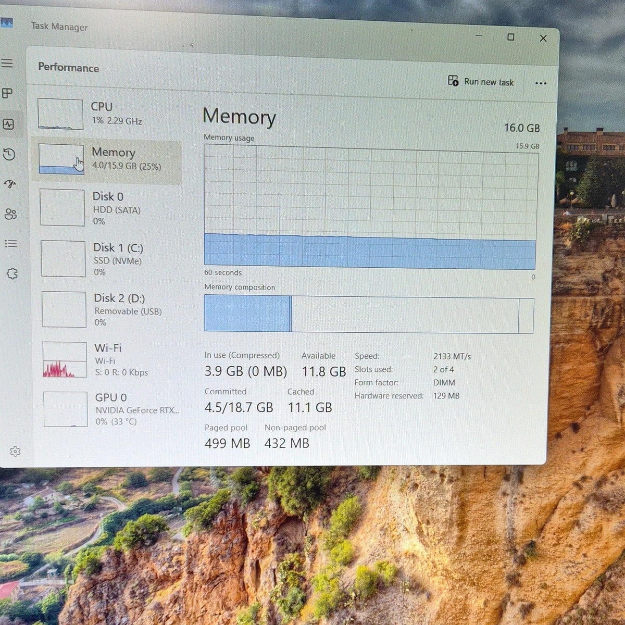Click the "432 MB" non-paged pool value
Viewport: 625px width, 625px height.
coord(287,443)
